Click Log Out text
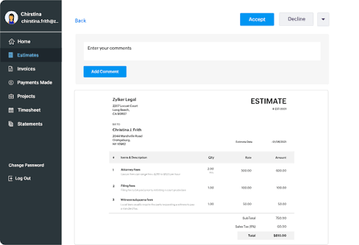The height and width of the screenshot is (245, 359). 23,179
